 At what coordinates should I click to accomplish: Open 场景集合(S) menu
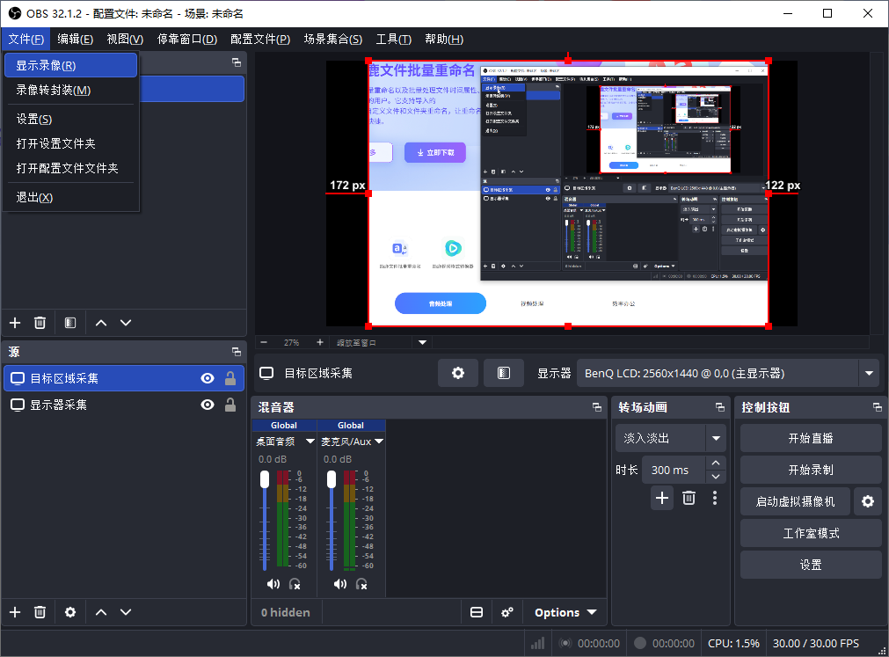332,39
